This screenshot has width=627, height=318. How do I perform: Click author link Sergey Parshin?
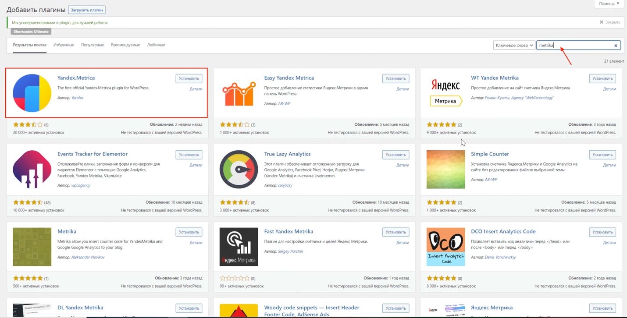[x=290, y=251]
